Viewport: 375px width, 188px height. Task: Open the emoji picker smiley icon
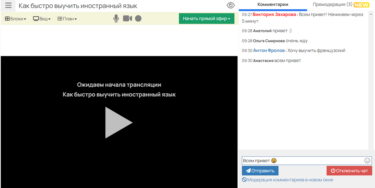pyautogui.click(x=367, y=161)
